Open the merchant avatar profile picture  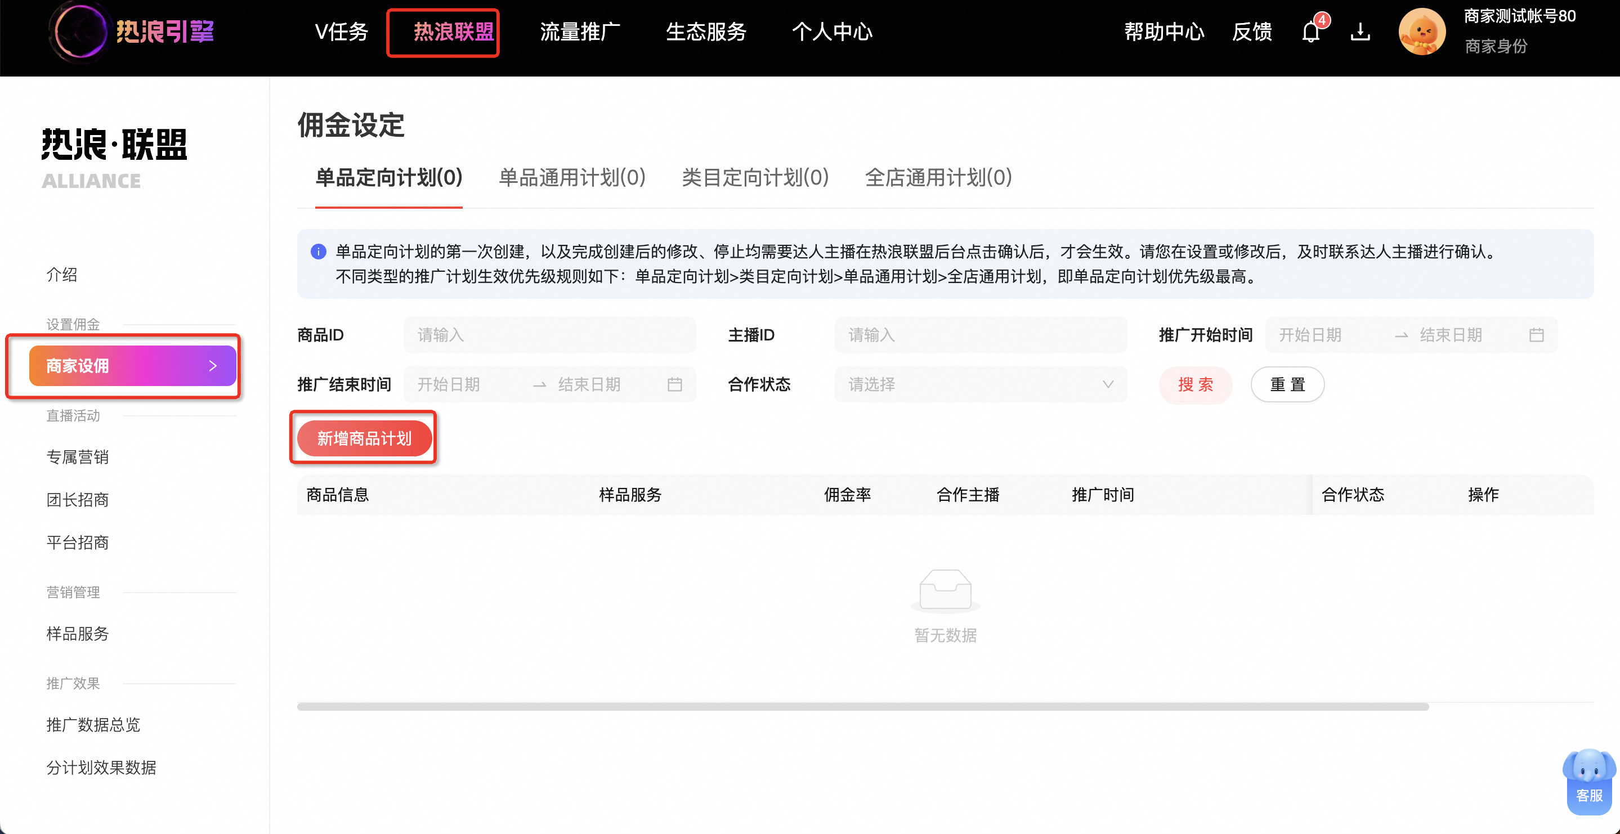tap(1422, 32)
